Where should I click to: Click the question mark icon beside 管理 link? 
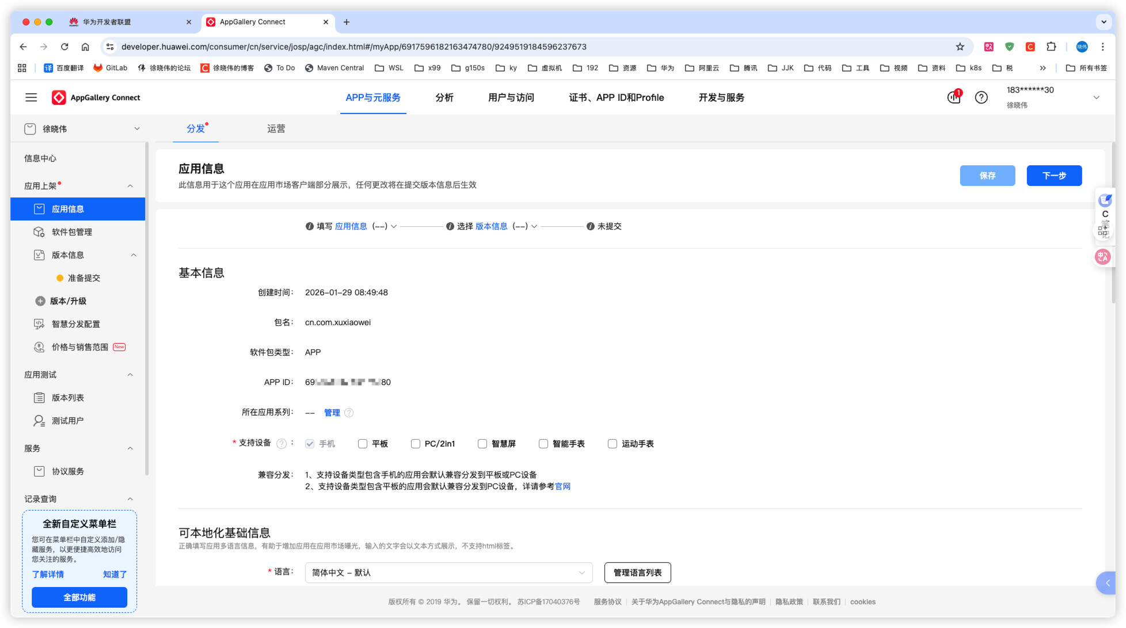[x=349, y=413]
